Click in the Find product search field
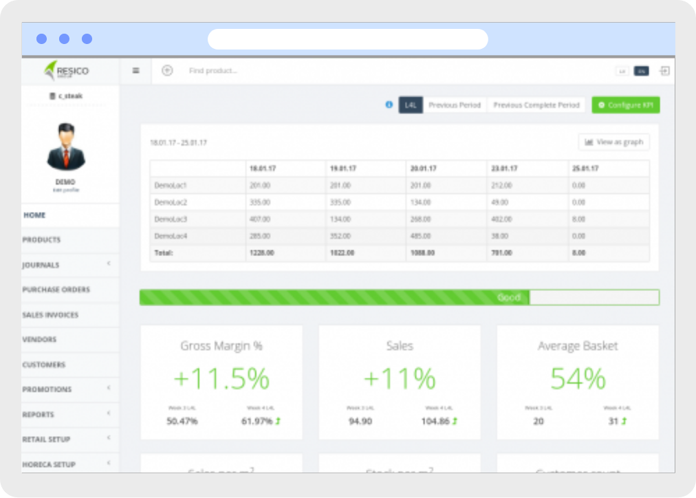 (213, 71)
